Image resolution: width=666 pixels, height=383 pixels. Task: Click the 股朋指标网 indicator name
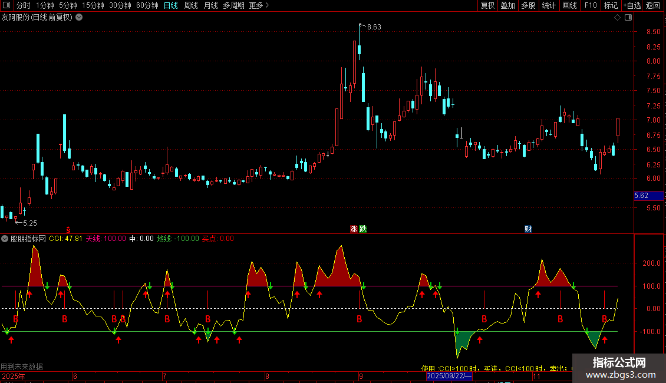tap(28, 239)
